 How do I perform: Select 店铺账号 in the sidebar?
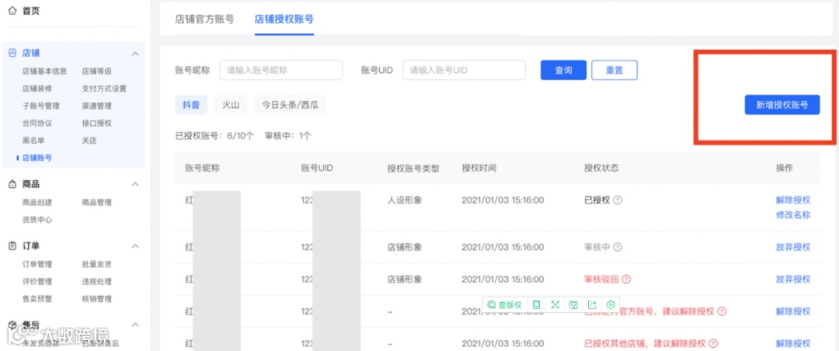[x=37, y=158]
